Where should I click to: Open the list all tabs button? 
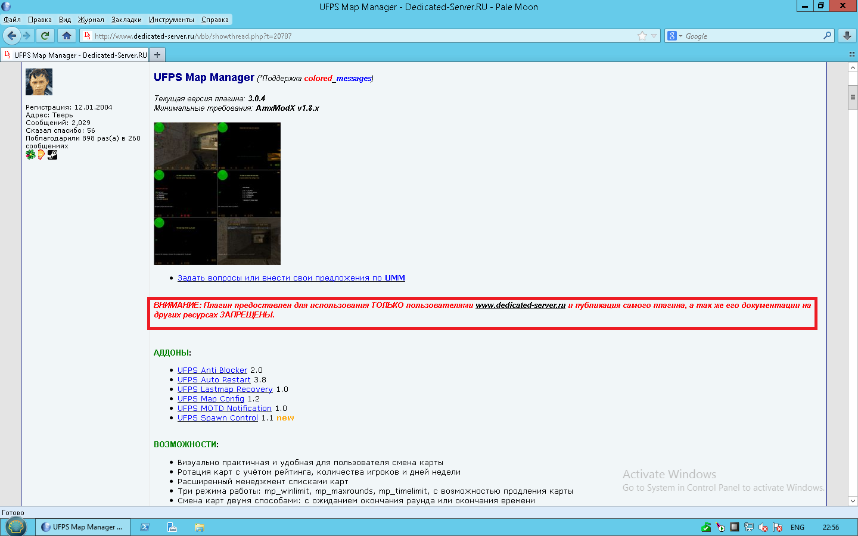pyautogui.click(x=851, y=55)
